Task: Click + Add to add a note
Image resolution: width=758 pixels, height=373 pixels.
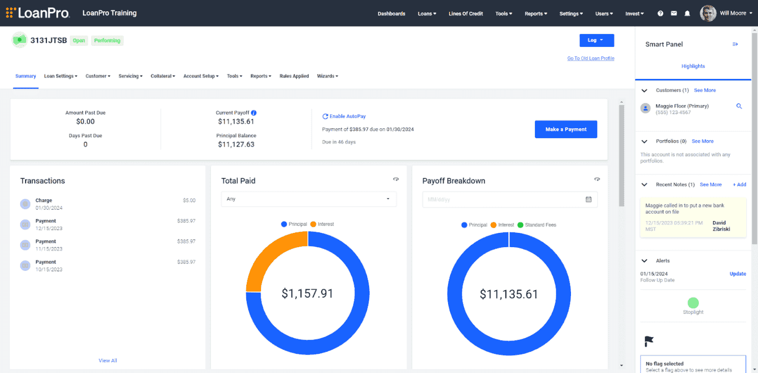Action: click(x=739, y=185)
